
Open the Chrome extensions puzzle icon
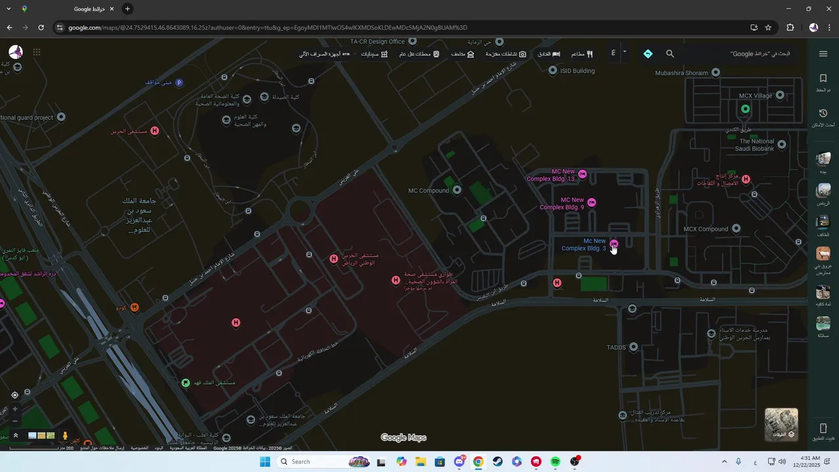(x=790, y=28)
